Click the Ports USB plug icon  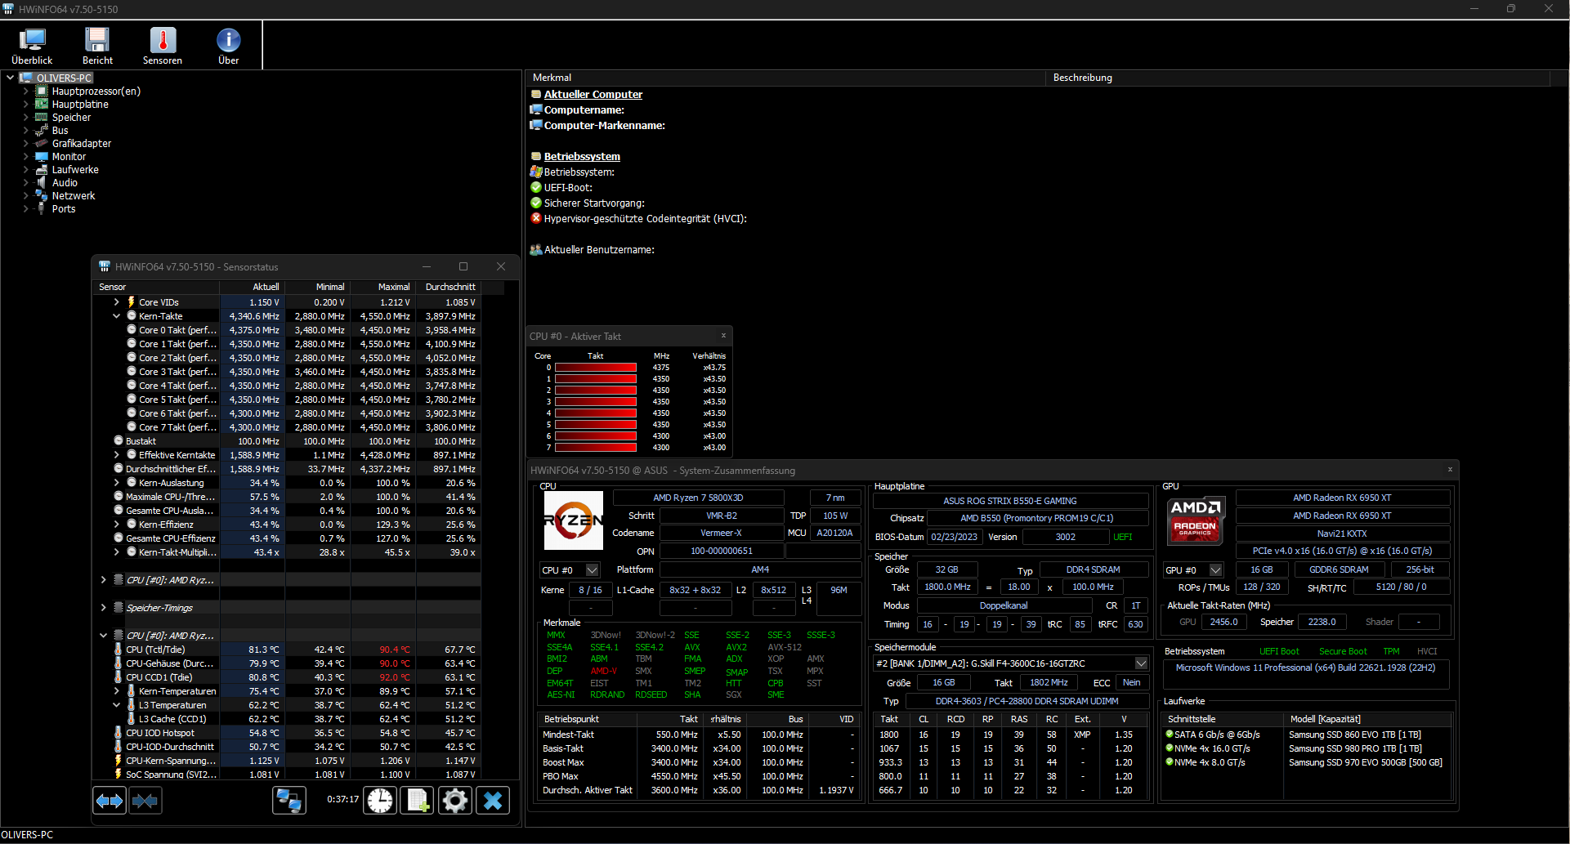(x=42, y=209)
